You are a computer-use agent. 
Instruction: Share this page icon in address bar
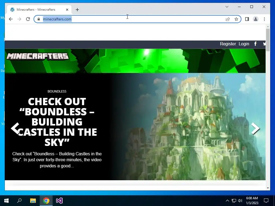coord(228,19)
